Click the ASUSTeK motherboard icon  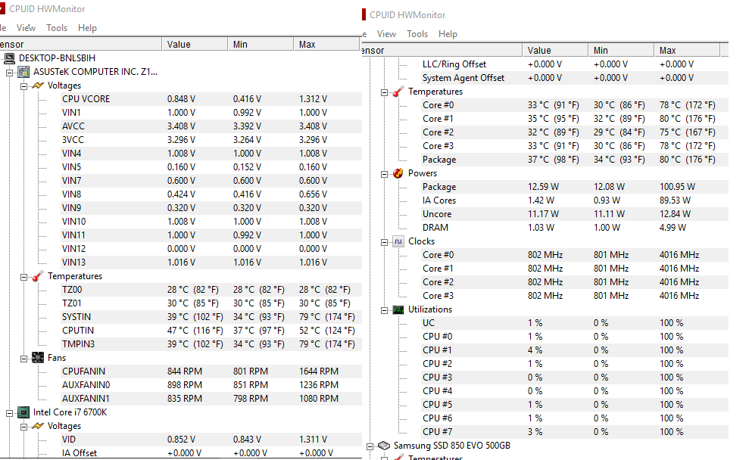[x=23, y=72]
